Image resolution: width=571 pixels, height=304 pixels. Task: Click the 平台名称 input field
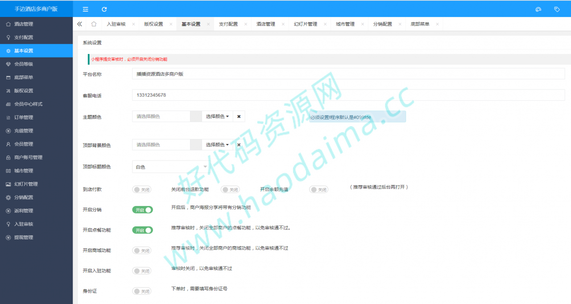pyautogui.click(x=348, y=74)
